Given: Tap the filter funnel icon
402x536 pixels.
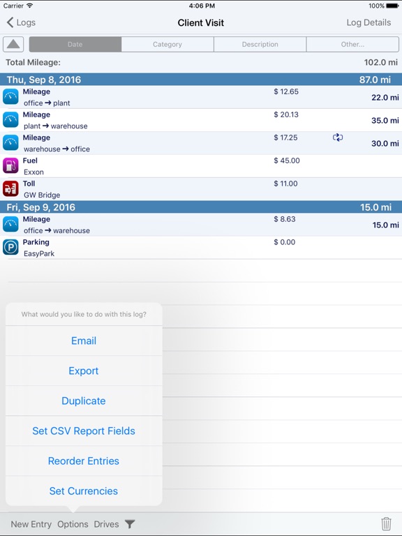Looking at the screenshot, I should pos(130,524).
